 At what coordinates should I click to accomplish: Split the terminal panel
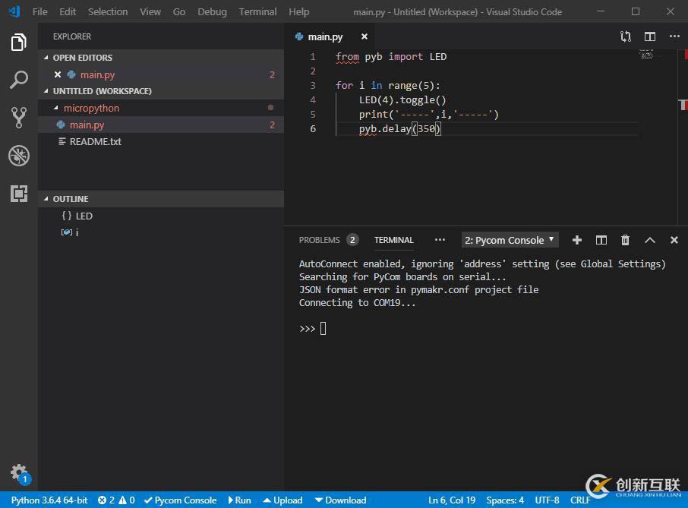601,240
